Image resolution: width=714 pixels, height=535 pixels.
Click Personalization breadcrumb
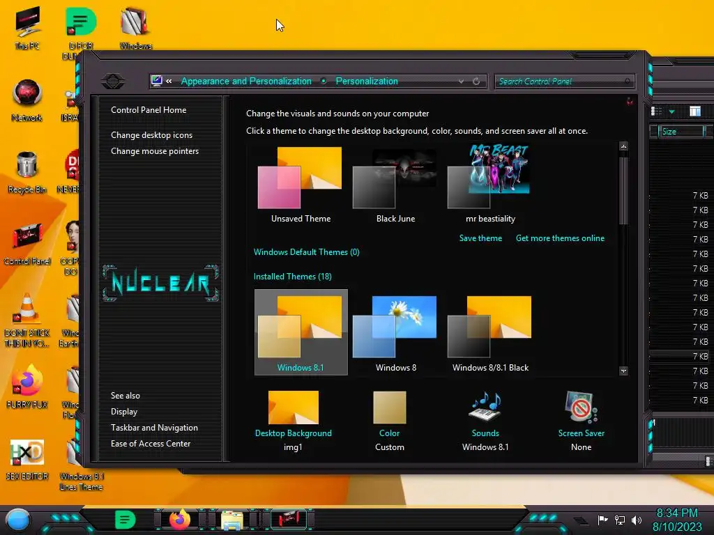tap(367, 81)
